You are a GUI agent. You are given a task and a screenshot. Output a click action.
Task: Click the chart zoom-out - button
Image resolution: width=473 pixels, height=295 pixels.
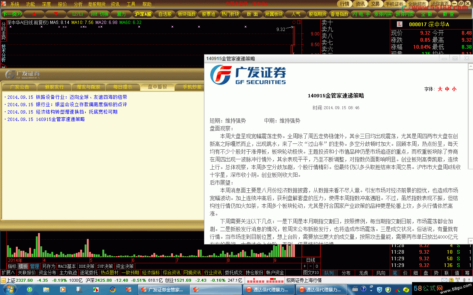311,266
